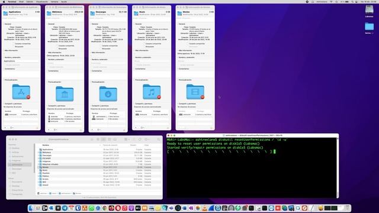Collapse Previsualización section in Movies info window
This screenshot has width=379, height=213.
[x=178, y=80]
